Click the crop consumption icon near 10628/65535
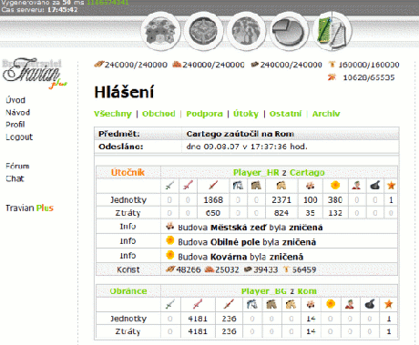The width and height of the screenshot is (419, 345). click(x=332, y=77)
